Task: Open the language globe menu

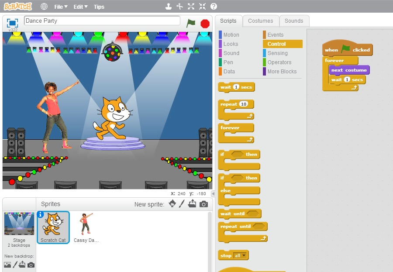Action: [44, 7]
